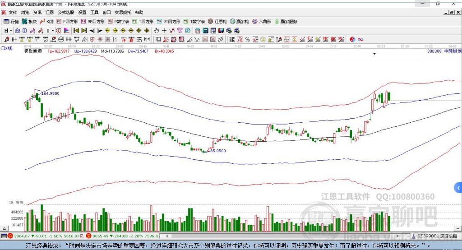Open the 帮助 menu
The width and height of the screenshot is (462, 250).
(x=139, y=12)
